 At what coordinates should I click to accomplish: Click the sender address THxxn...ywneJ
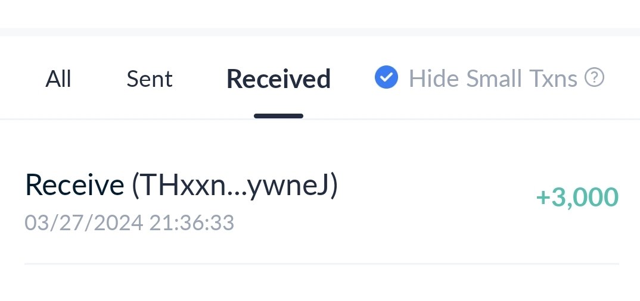[235, 185]
